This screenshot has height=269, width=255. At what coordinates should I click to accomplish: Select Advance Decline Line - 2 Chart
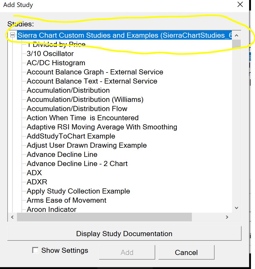[x=77, y=164]
